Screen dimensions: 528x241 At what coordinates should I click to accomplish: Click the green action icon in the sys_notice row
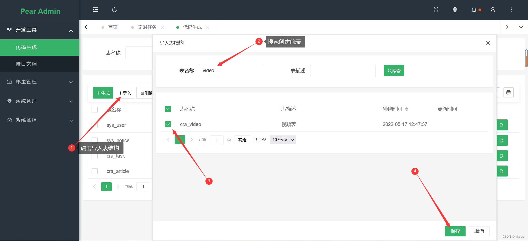click(x=502, y=140)
